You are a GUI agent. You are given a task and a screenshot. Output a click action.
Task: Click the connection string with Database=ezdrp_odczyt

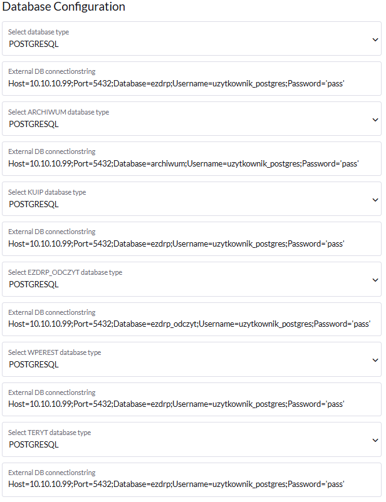189,324
